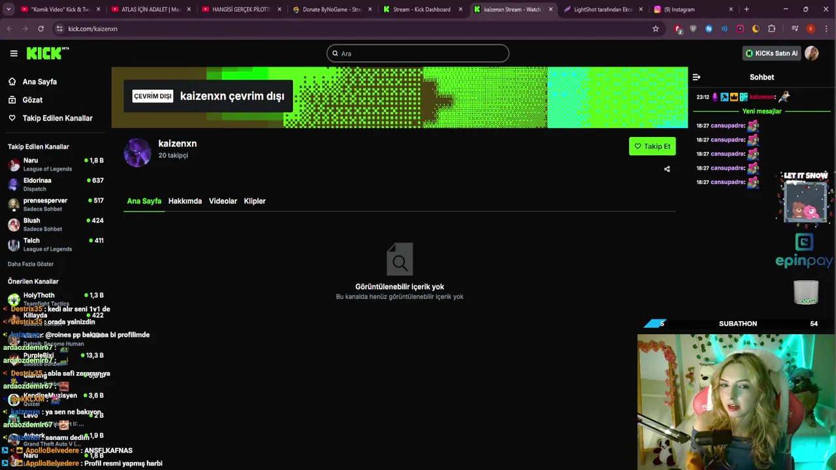This screenshot has height=470, width=836.
Task: Open Eldorinaa channel
Action: click(x=56, y=185)
